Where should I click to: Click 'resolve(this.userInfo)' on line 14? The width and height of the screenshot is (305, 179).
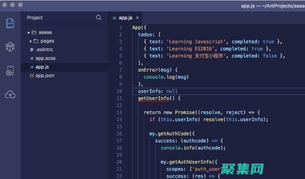click(234, 120)
